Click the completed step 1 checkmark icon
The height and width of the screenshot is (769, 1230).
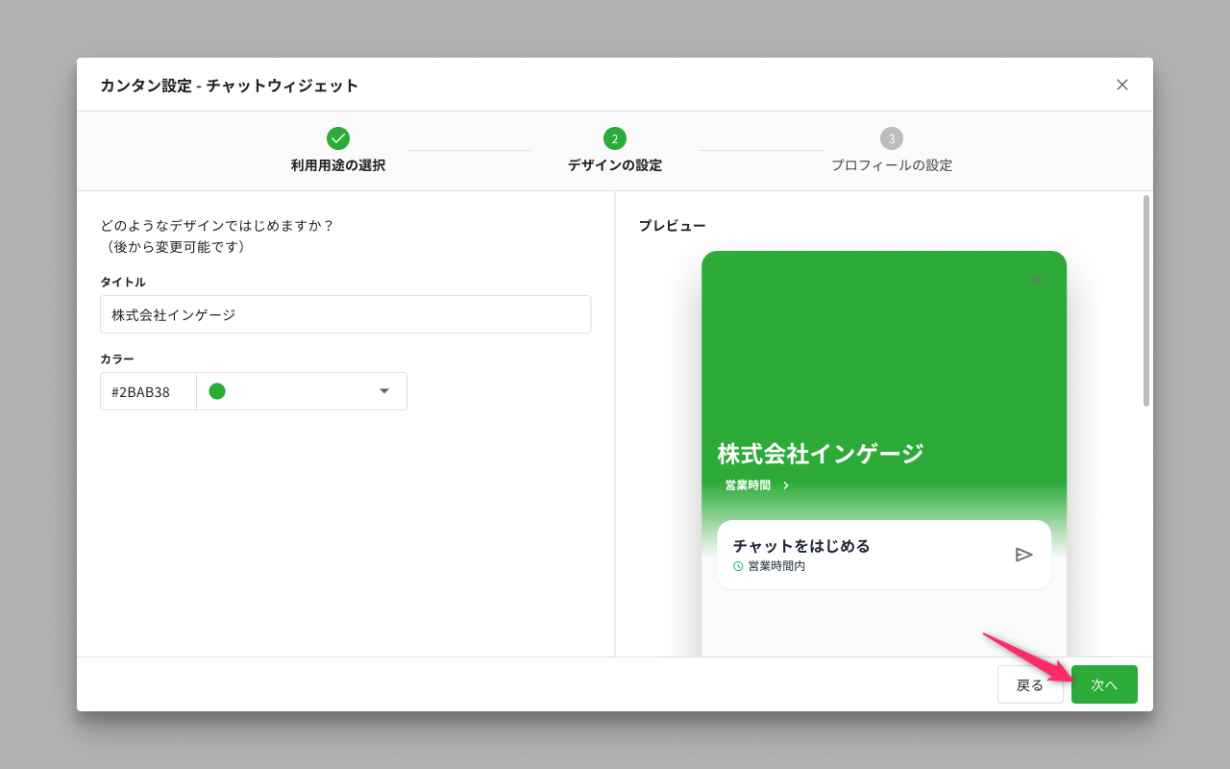click(x=338, y=138)
